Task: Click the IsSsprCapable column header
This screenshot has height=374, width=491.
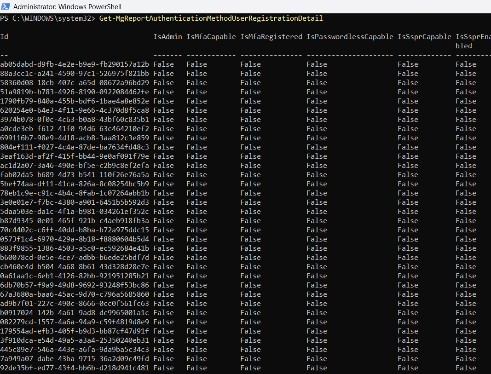Action: [424, 37]
